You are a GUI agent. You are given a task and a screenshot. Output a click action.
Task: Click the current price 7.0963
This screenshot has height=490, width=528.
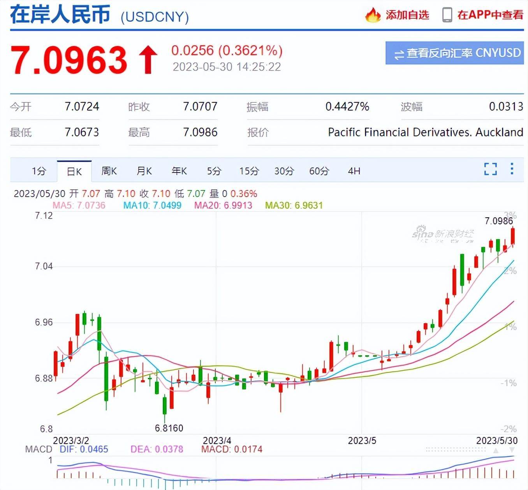click(69, 60)
